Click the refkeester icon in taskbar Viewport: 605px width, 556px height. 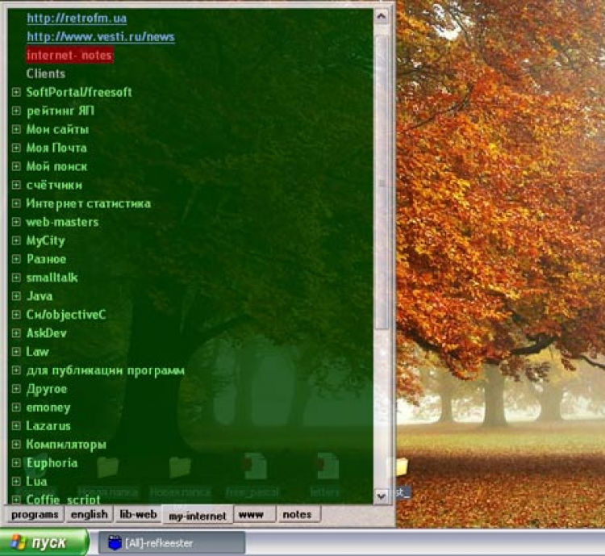click(115, 542)
